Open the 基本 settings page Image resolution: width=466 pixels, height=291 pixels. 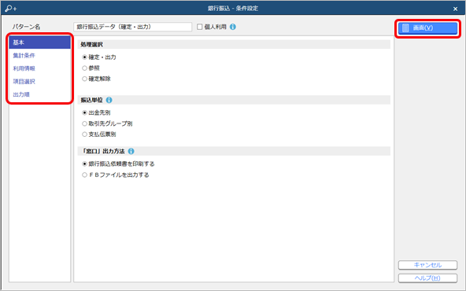coord(40,42)
